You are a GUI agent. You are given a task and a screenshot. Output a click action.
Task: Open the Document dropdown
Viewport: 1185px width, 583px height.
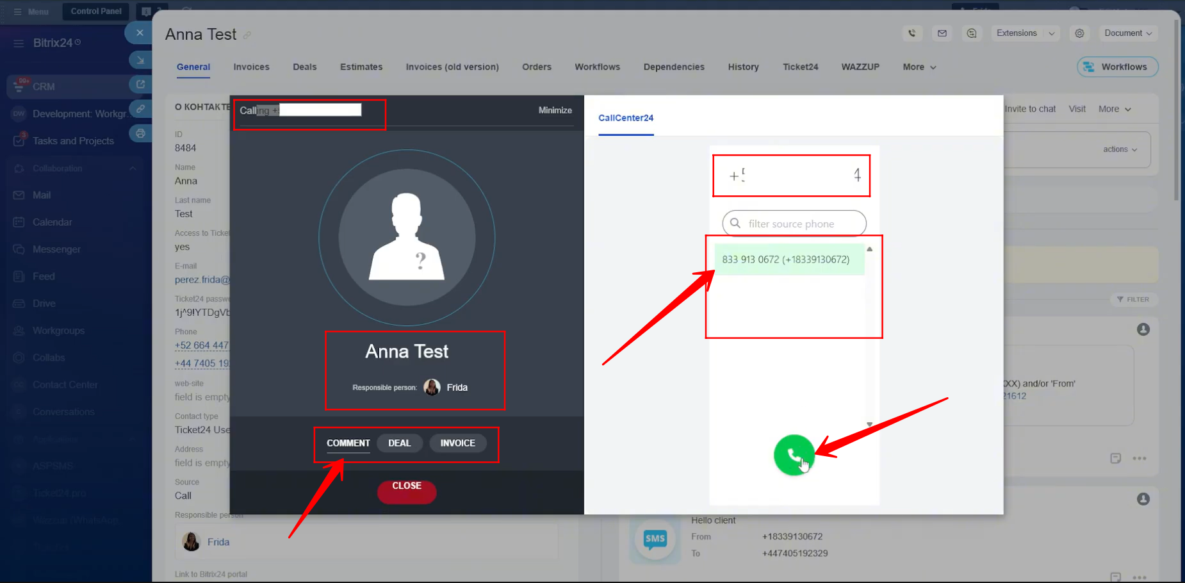tap(1128, 33)
